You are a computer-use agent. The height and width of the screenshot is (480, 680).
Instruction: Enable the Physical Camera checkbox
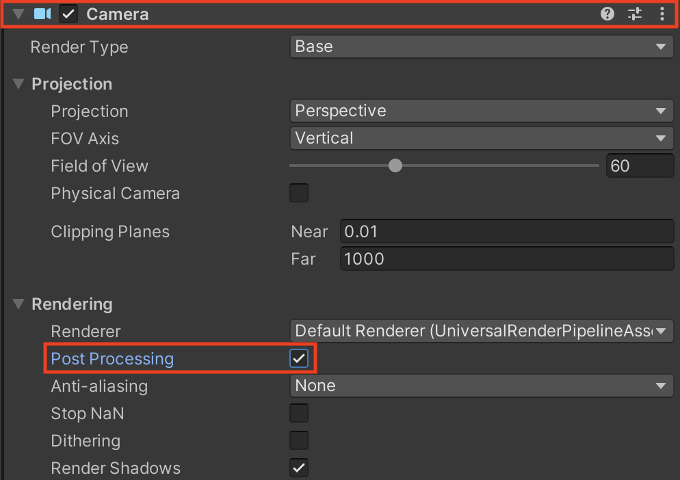[299, 193]
